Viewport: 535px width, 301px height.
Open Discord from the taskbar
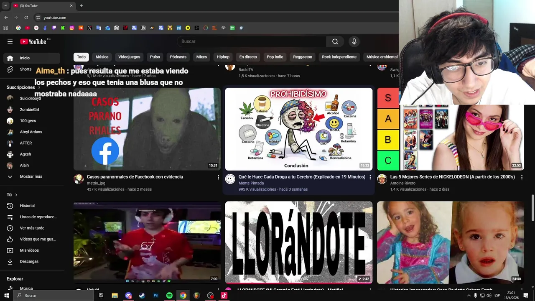[x=128, y=296]
